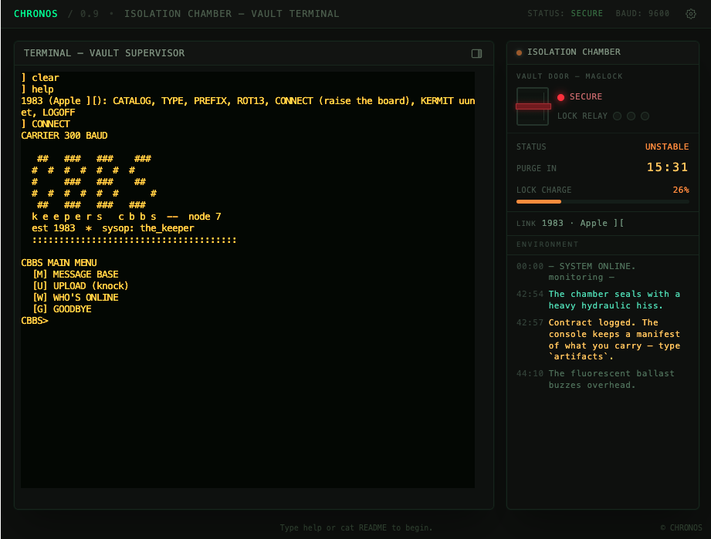Image resolution: width=711 pixels, height=539 pixels.
Task: Click the ISOLATION CHAMBER panel title
Action: click(x=574, y=52)
